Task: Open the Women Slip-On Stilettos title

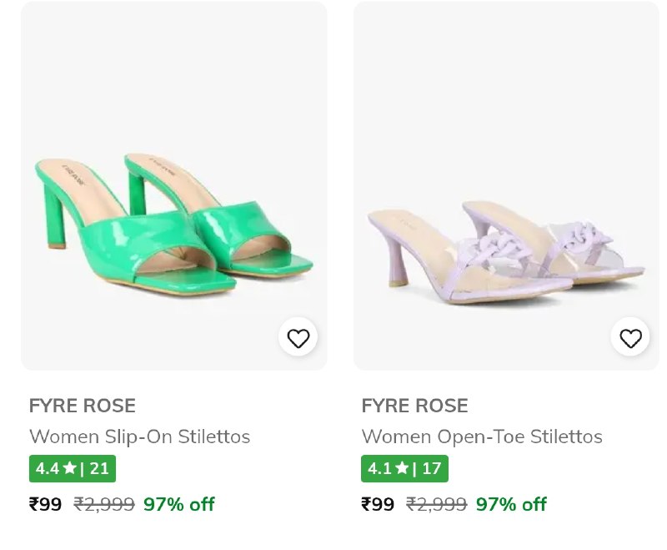Action: pos(139,436)
